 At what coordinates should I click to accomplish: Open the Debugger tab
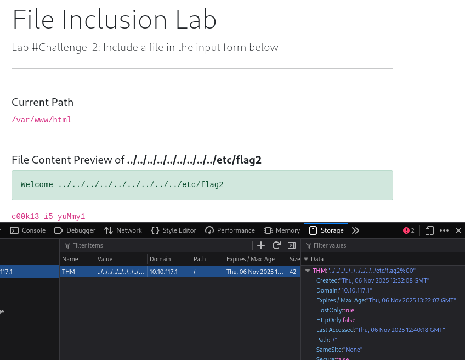(75, 230)
